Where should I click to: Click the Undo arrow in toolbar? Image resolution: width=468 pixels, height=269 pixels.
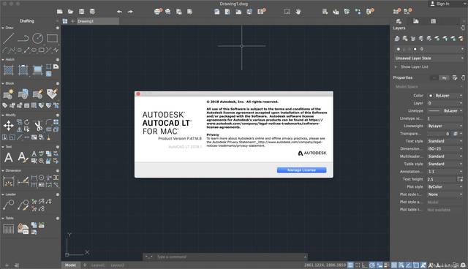click(119, 12)
